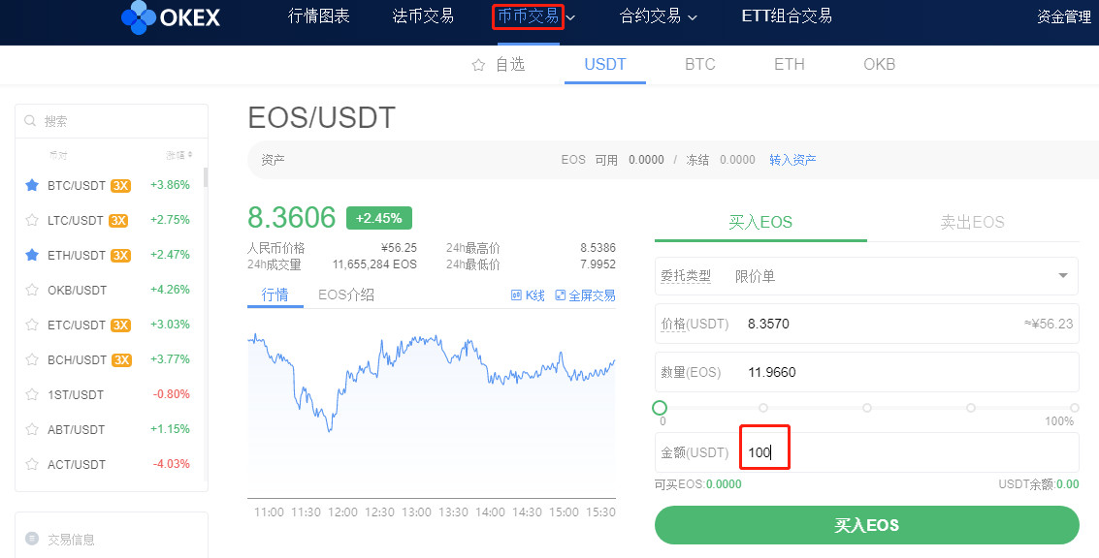Click the search magnifier icon
The height and width of the screenshot is (558, 1099).
coord(30,120)
